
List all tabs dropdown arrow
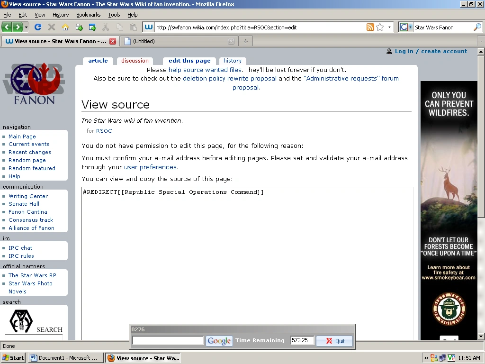[481, 41]
